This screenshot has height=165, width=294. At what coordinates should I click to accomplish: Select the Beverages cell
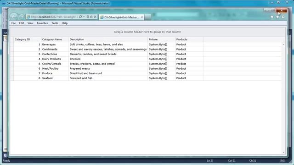(55, 44)
